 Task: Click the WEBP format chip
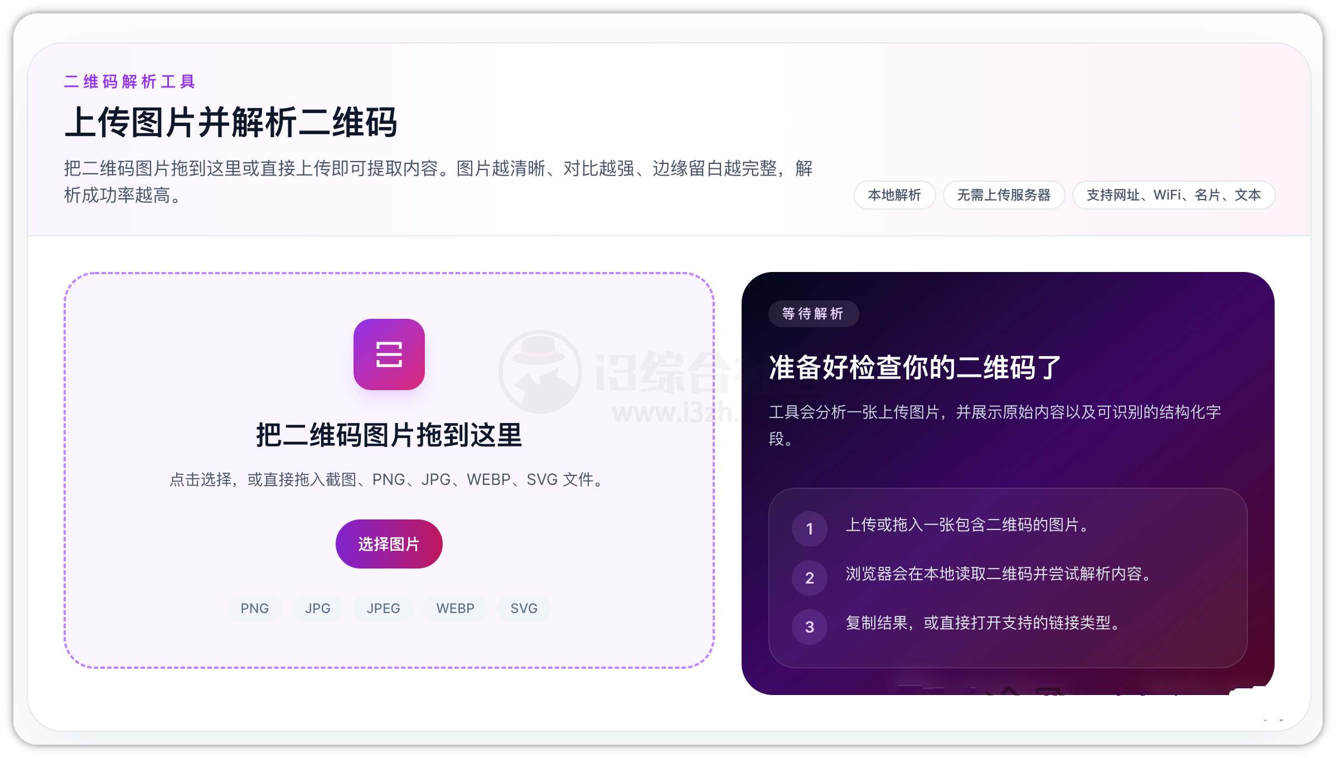click(x=455, y=608)
